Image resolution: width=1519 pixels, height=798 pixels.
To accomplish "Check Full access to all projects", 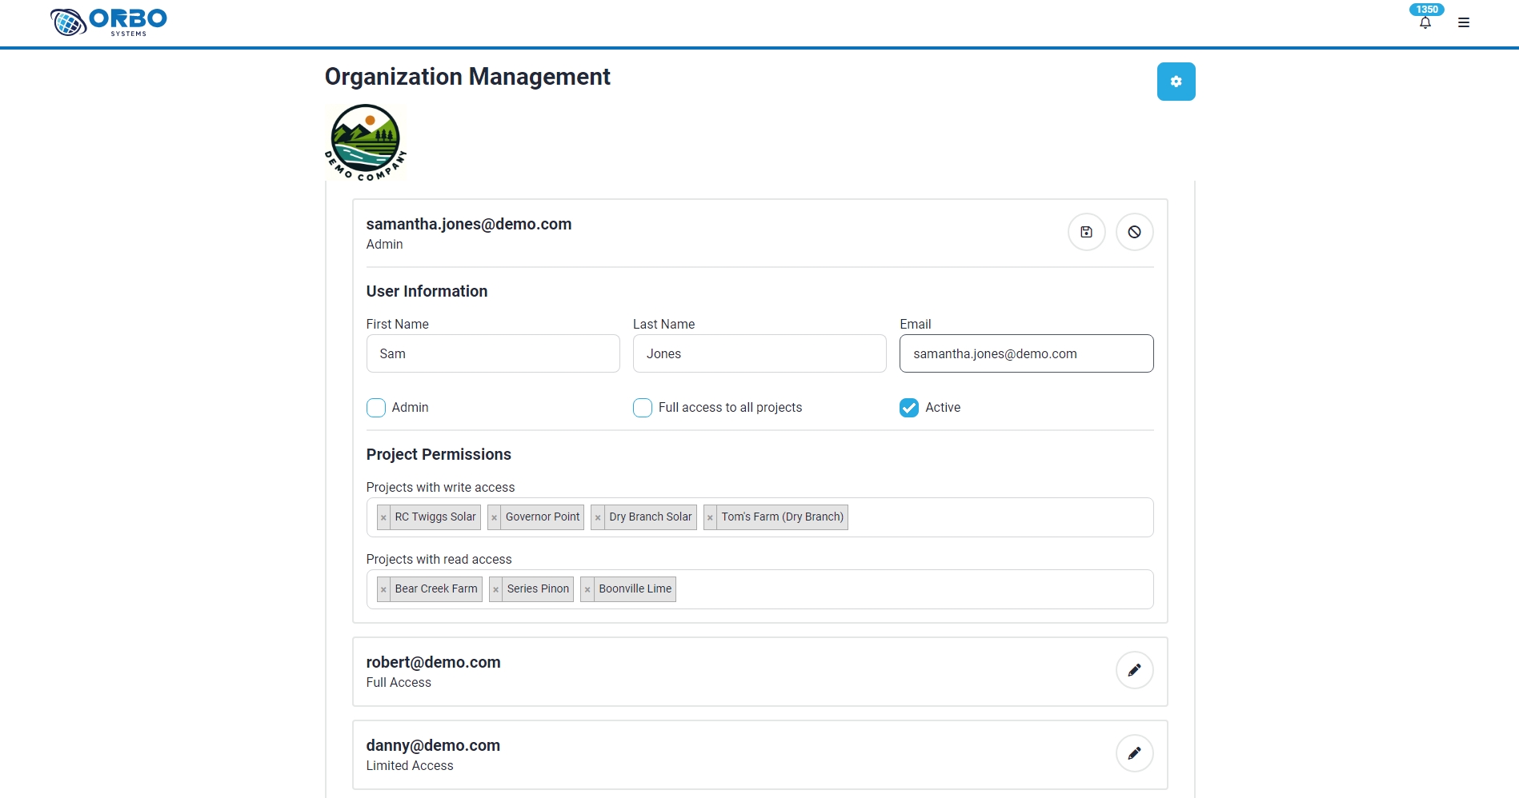I will pyautogui.click(x=643, y=408).
